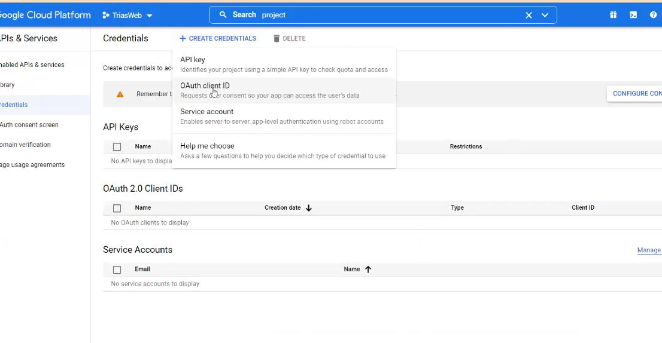Viewport: 662px width, 343px height.
Task: Open Manage service accounts link
Action: coord(649,250)
